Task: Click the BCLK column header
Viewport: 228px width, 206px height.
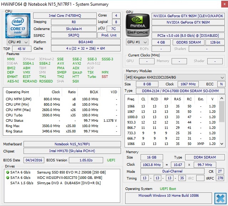Action: (x=89, y=92)
